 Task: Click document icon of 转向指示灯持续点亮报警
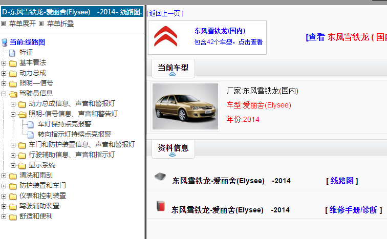(31, 135)
